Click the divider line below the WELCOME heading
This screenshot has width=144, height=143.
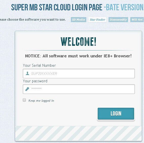point(79,50)
